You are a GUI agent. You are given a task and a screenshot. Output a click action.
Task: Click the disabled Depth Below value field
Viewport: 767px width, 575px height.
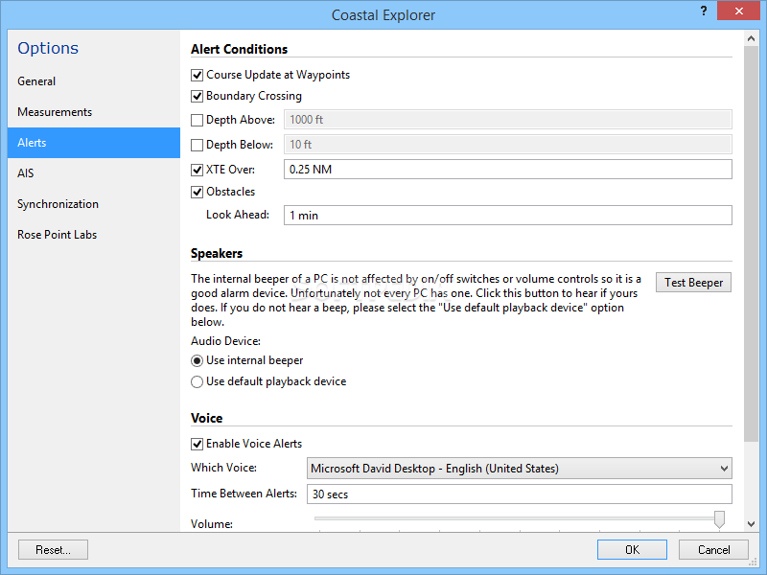coord(508,145)
